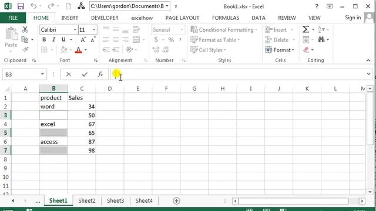
Task: Switch to the FORMULAS tab
Action: pyautogui.click(x=226, y=18)
